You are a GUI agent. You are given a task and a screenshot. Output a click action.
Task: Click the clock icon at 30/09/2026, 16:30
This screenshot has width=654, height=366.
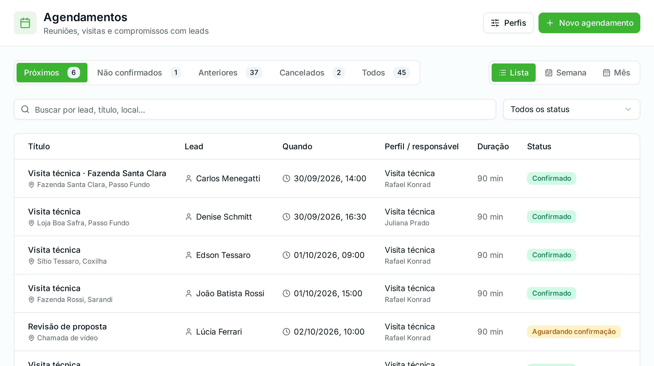point(286,217)
